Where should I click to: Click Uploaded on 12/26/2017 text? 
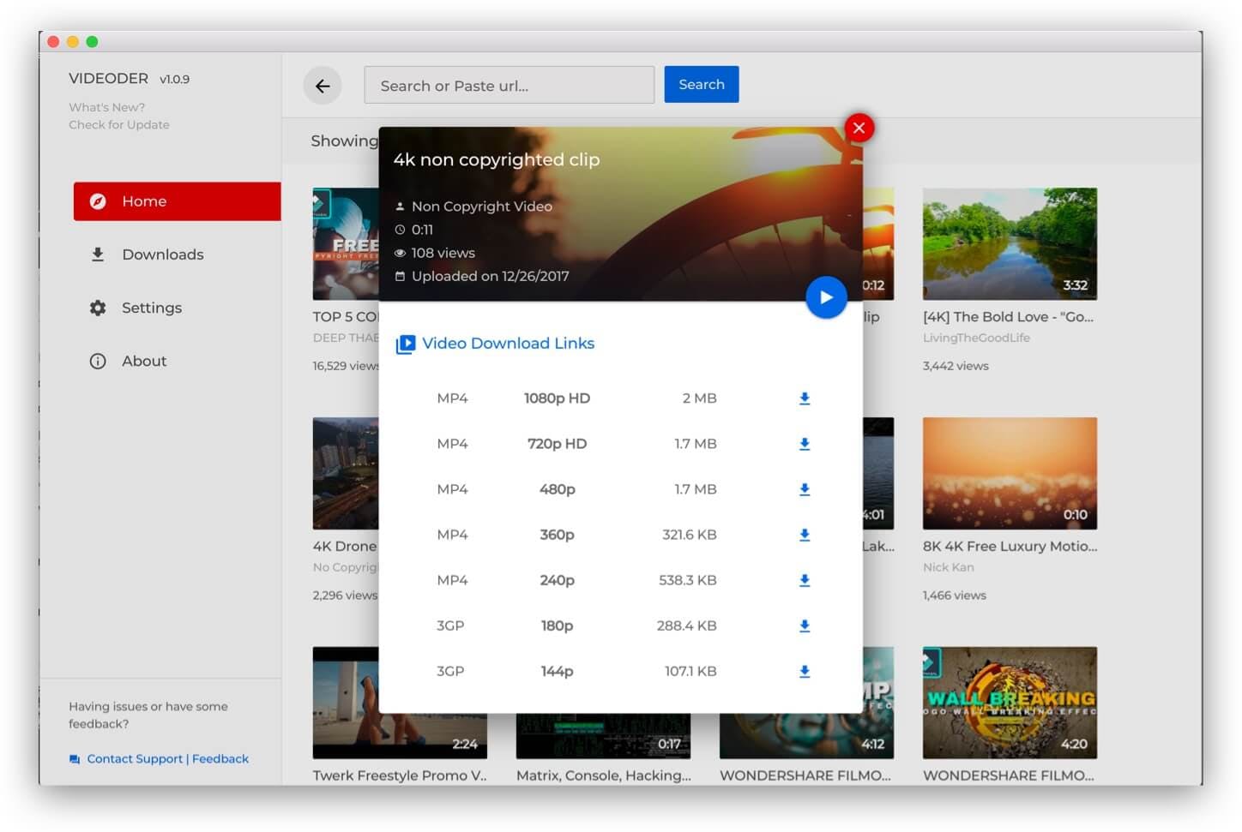coord(490,276)
